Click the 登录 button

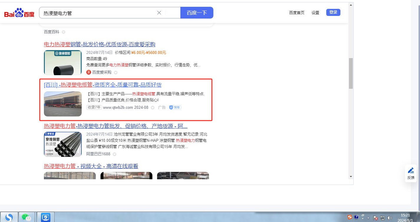[333, 12]
